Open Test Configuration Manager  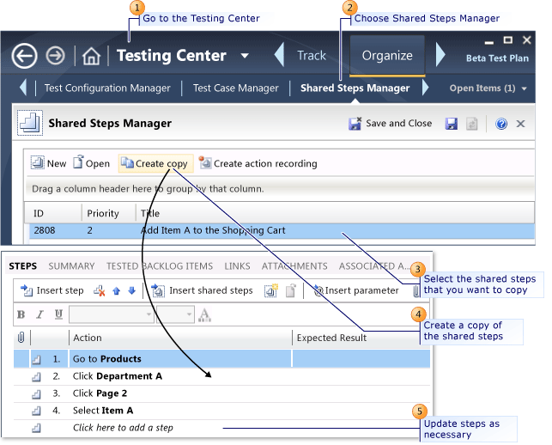[107, 88]
